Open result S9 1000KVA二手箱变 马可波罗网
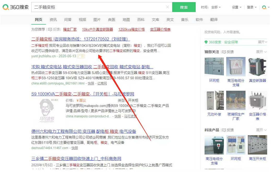The width and height of the screenshot is (275, 177). [83, 94]
